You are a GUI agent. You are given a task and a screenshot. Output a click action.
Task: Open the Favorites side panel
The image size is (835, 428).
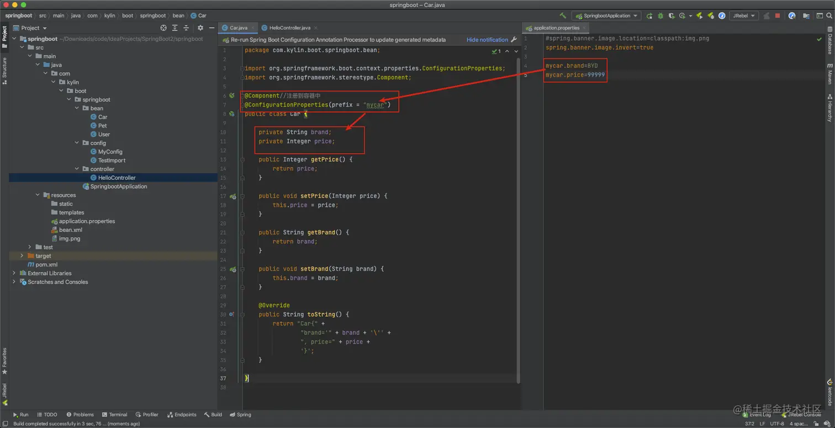[x=4, y=361]
